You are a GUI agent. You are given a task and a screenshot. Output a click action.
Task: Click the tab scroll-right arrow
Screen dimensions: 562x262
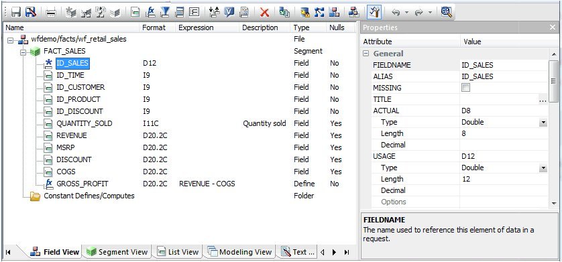point(335,252)
